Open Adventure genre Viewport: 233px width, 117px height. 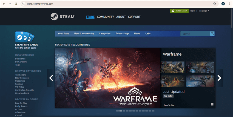click(20, 112)
